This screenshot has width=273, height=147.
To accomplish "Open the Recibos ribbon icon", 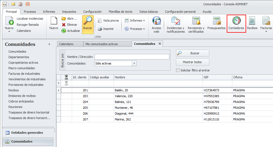I will 252,21.
